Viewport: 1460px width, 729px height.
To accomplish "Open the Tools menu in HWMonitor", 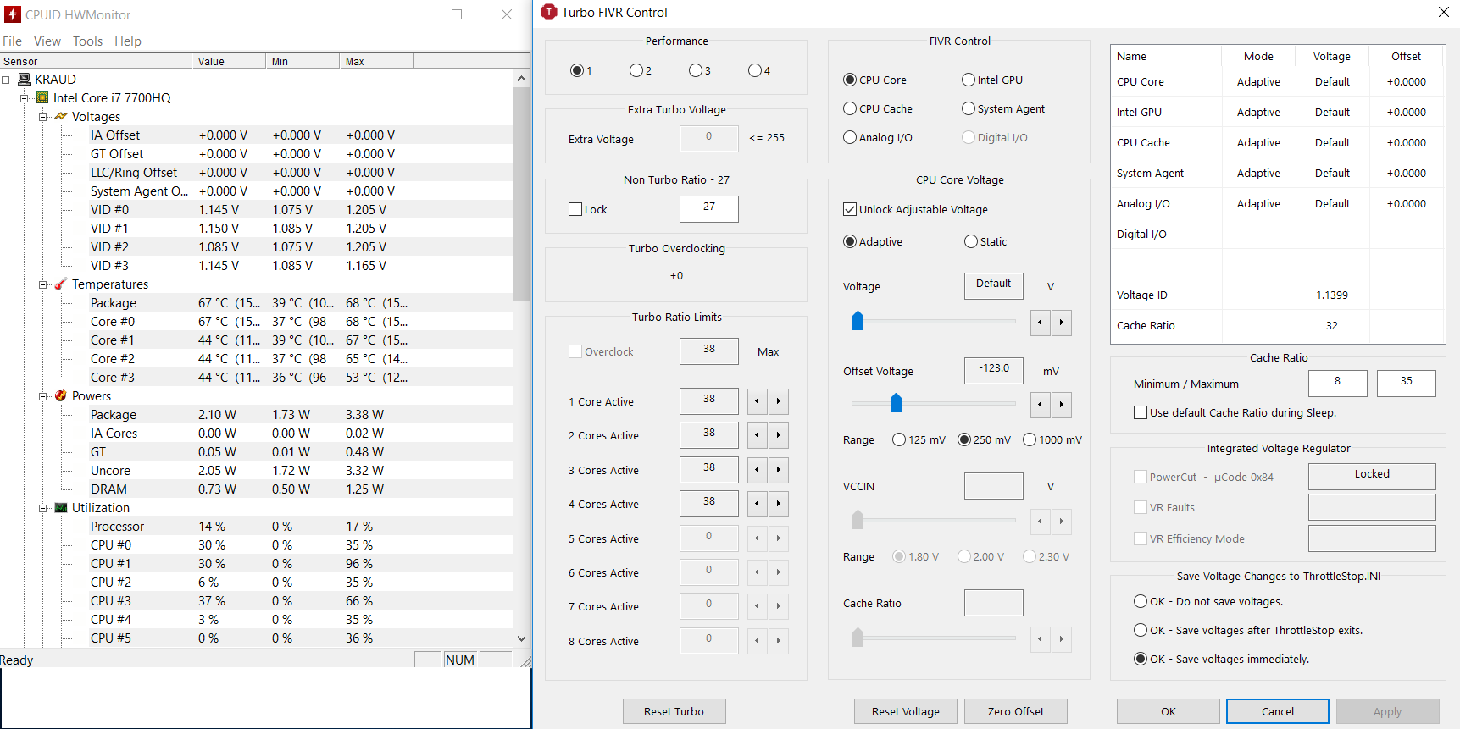I will coord(87,41).
